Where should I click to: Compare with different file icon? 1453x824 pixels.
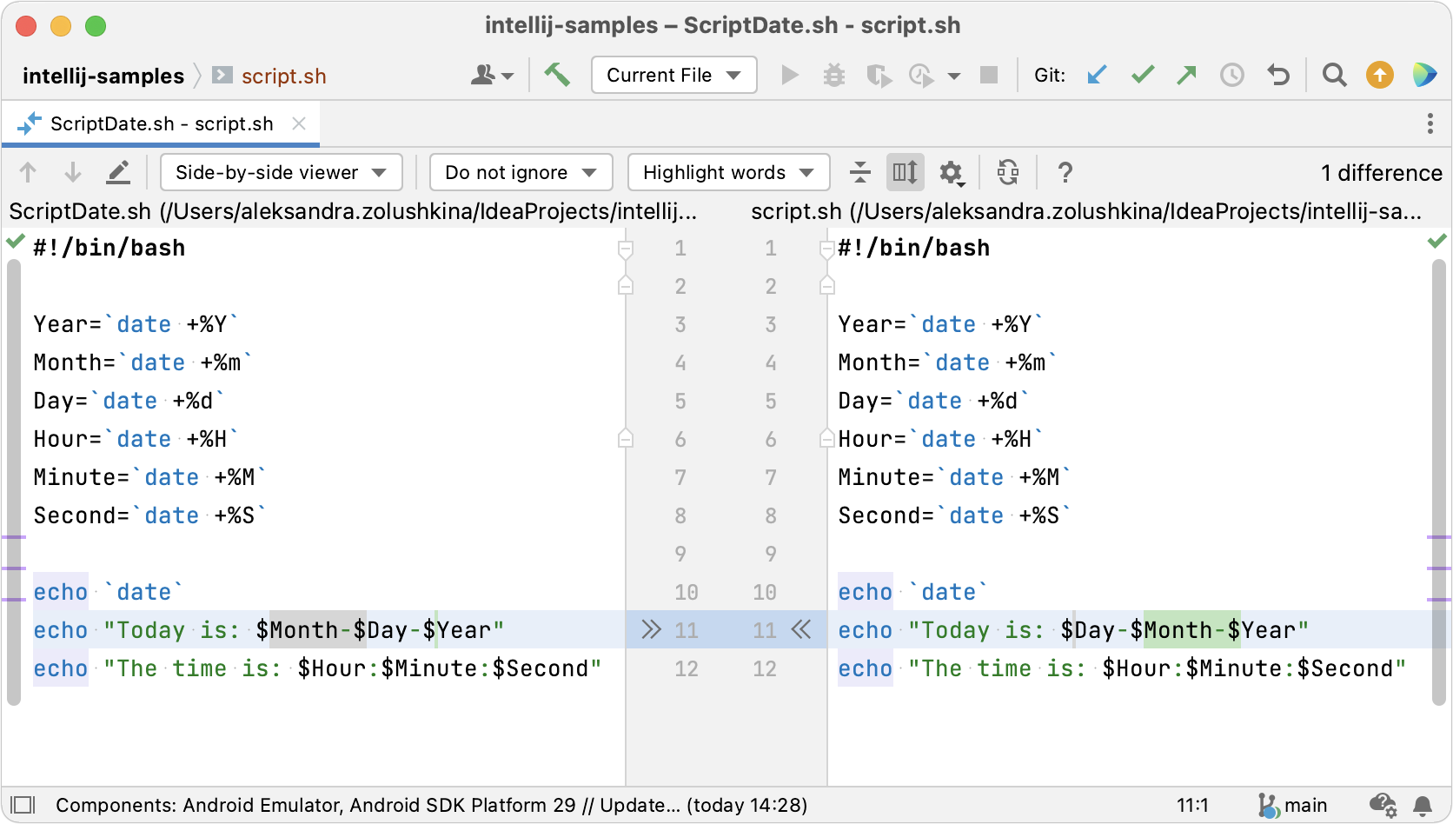point(1008,172)
